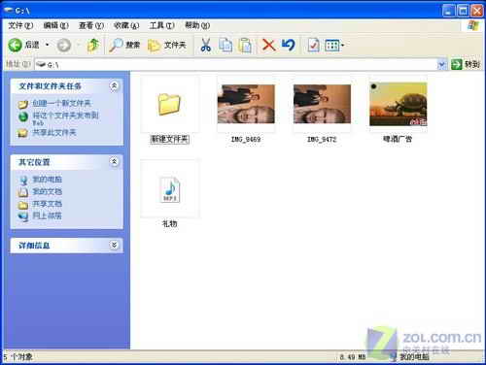Viewport: 486px width, 365px height.
Task: Open the View (查看) menu
Action: [x=91, y=25]
